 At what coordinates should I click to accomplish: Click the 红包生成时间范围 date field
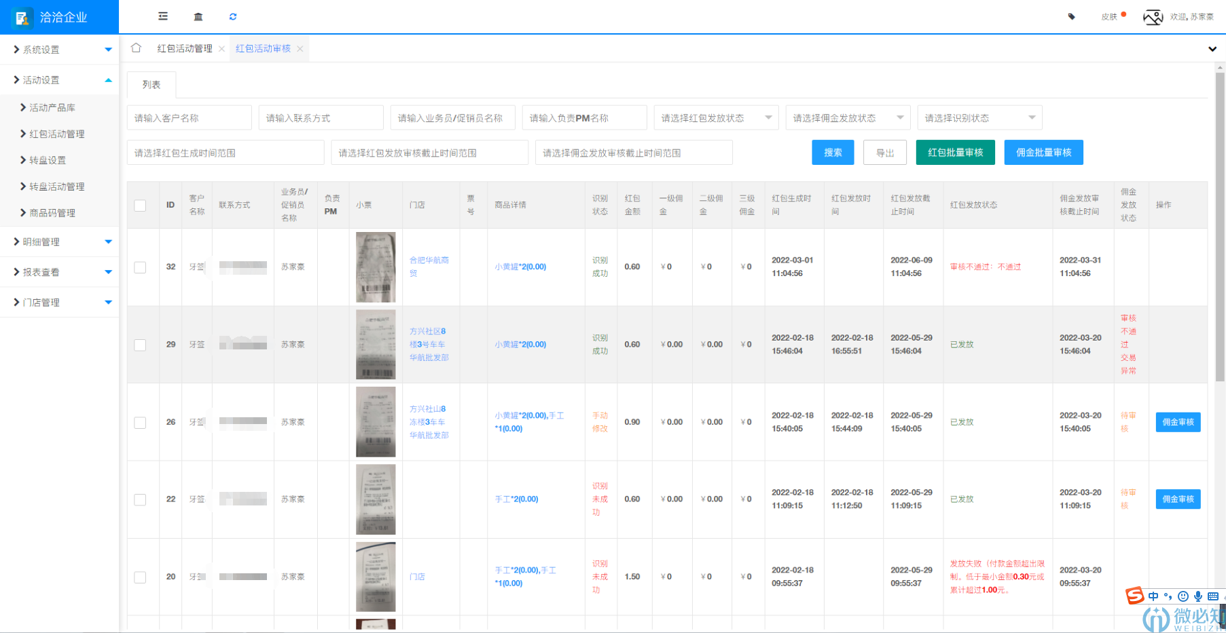click(x=226, y=153)
